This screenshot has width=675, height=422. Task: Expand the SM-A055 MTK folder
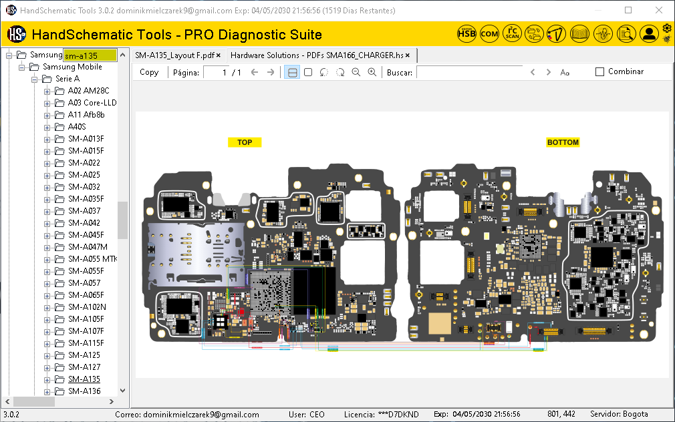pos(47,259)
